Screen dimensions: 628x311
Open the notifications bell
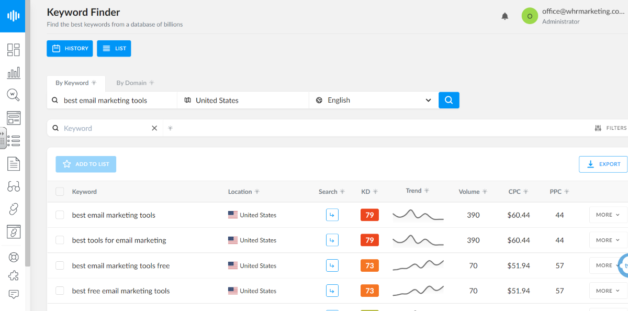[x=504, y=16]
